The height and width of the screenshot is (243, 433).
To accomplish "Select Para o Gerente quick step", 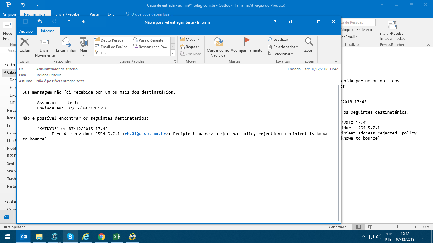I will tap(151, 40).
